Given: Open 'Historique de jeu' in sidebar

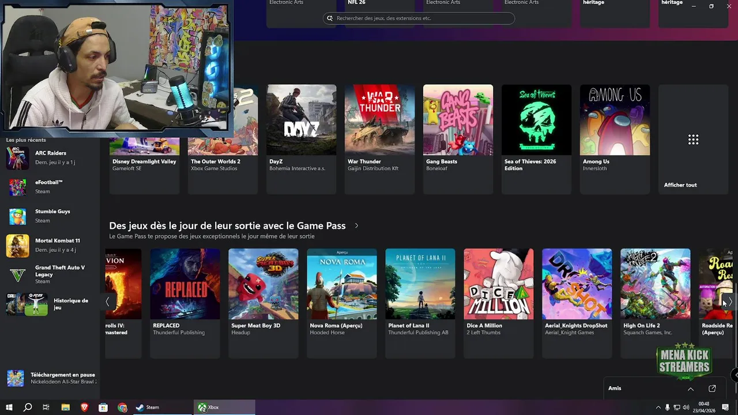Looking at the screenshot, I should 49,304.
